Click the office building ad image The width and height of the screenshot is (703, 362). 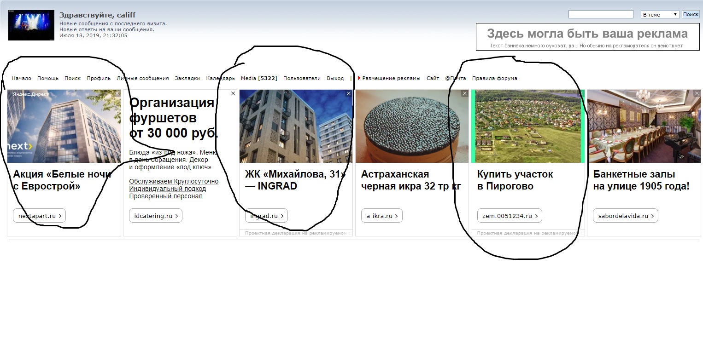click(x=64, y=126)
